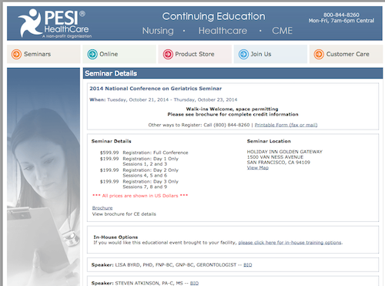Click the Nursing text in the header banner
This screenshot has height=286, width=385.
coord(158,31)
